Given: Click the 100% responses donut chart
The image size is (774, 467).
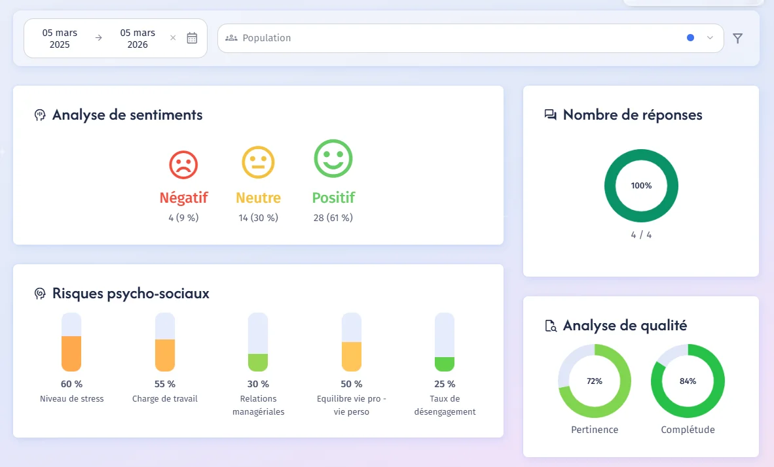Looking at the screenshot, I should [x=641, y=186].
